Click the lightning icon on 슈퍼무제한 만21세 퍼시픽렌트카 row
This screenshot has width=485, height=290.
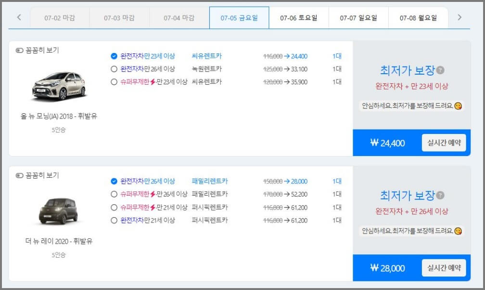[x=153, y=209]
